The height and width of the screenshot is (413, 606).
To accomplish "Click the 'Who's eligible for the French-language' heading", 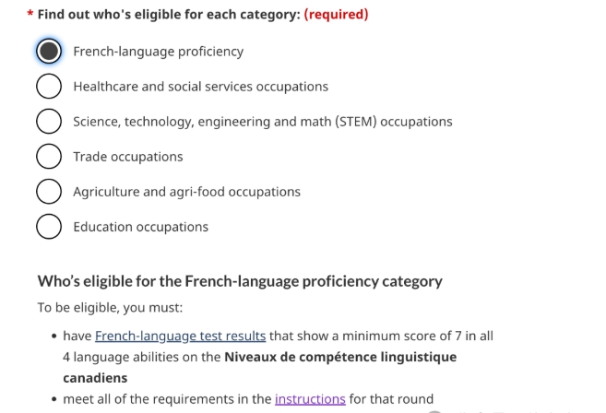I will coord(240,281).
